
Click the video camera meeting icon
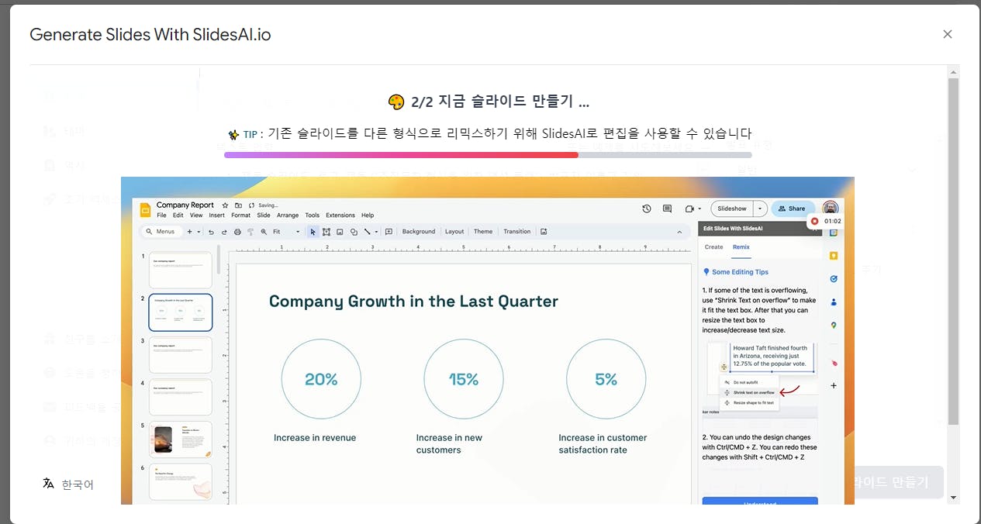tap(688, 209)
